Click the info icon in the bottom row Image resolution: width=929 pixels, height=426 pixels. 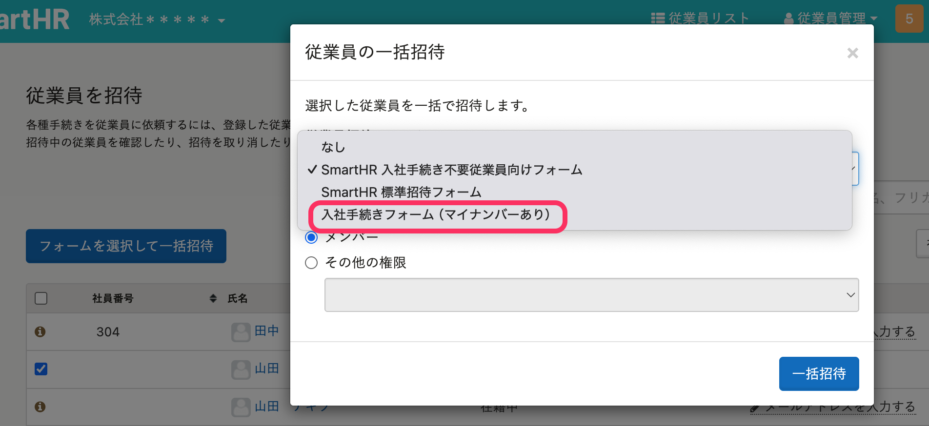(40, 407)
